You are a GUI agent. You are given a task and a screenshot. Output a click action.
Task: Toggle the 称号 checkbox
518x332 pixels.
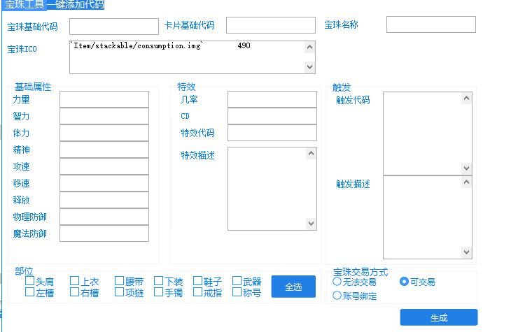pyautogui.click(x=237, y=293)
